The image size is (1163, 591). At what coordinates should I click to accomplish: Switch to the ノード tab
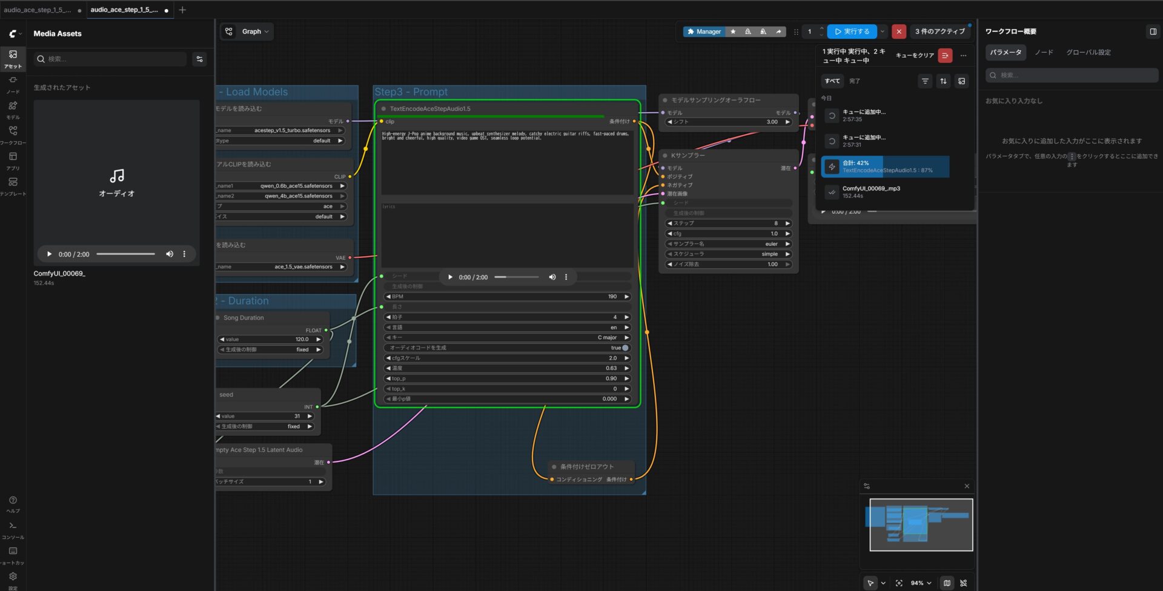click(x=1043, y=53)
